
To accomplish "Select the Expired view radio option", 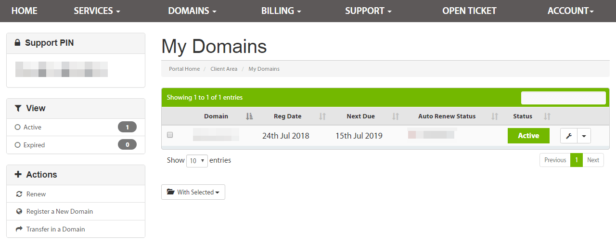I will pos(18,145).
